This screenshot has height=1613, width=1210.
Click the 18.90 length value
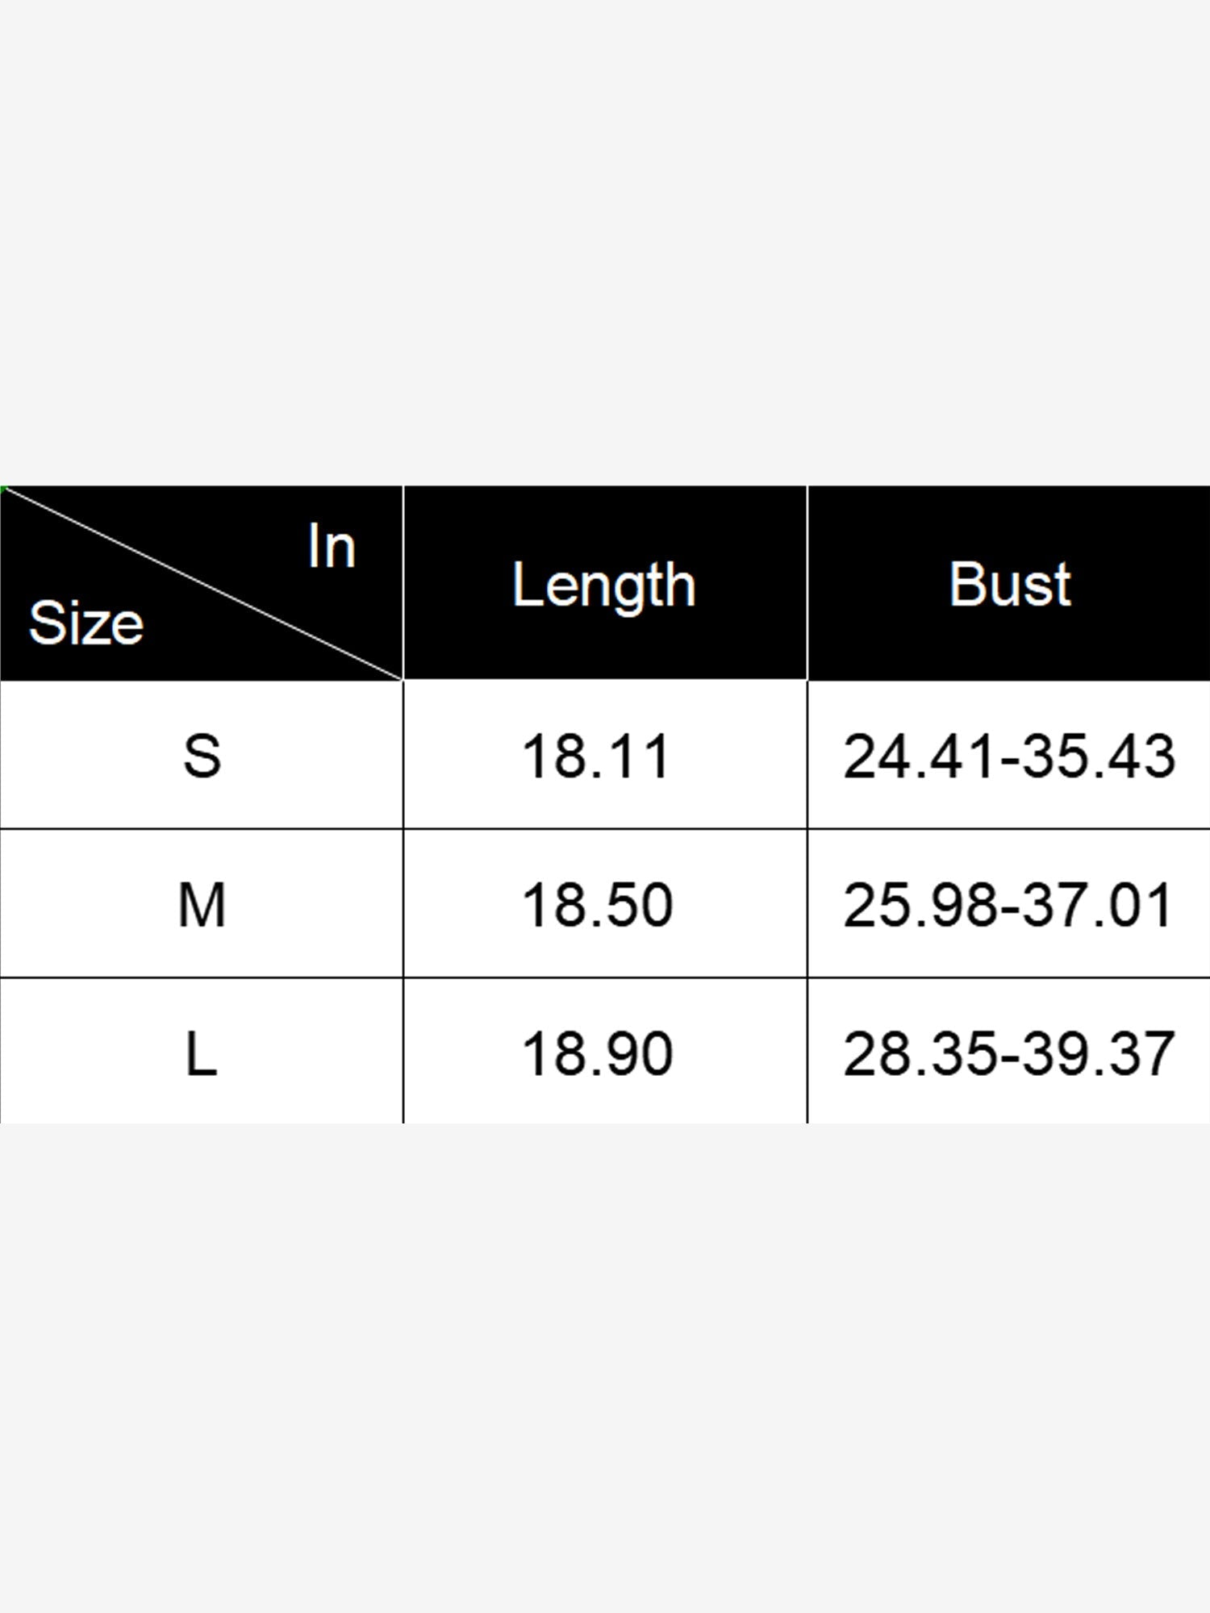[x=597, y=1054]
